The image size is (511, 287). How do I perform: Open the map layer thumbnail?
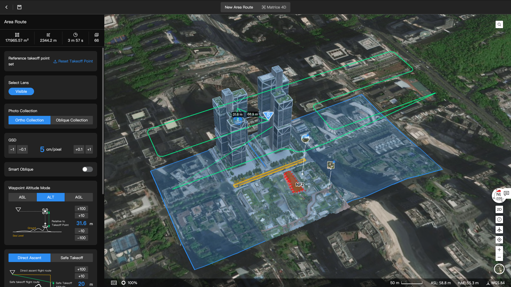499,269
